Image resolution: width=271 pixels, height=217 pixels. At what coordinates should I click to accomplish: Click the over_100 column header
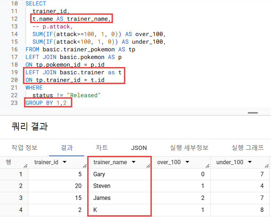tap(169, 162)
